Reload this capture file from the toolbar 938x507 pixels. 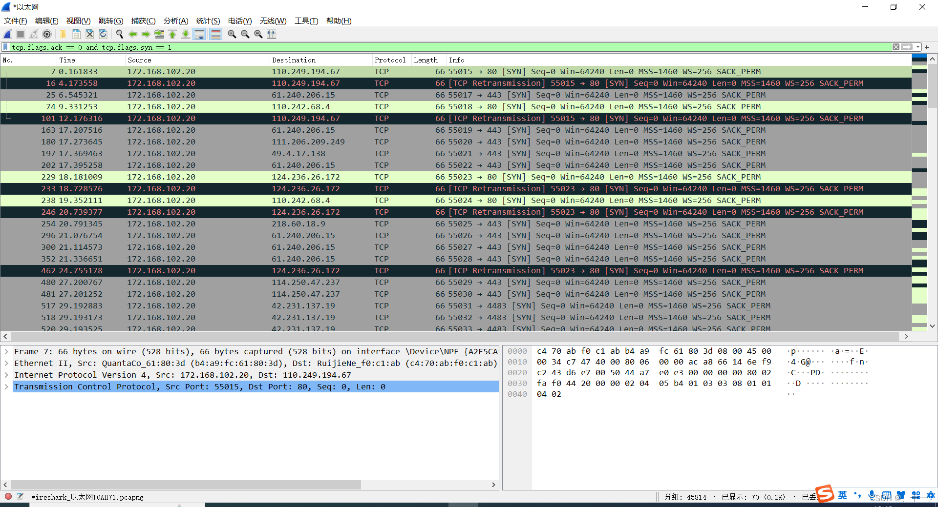(x=103, y=34)
